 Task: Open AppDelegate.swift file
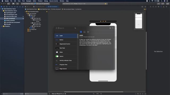point(11,13)
